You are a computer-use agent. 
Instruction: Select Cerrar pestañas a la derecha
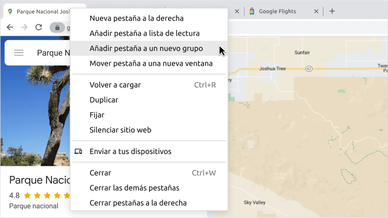[149, 203]
